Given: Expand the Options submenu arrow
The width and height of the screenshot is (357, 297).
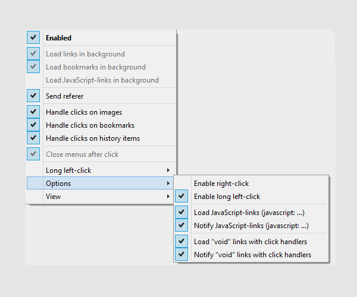Looking at the screenshot, I should point(168,183).
